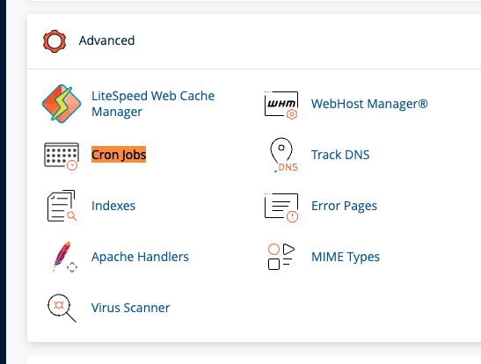481x364 pixels.
Task: Open the WHM WebHost Manager icon
Action: tap(281, 105)
